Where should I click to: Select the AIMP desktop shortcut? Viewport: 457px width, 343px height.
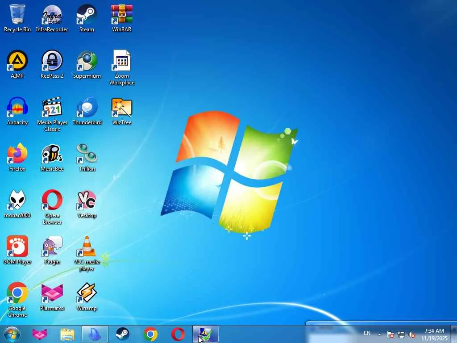point(17,64)
